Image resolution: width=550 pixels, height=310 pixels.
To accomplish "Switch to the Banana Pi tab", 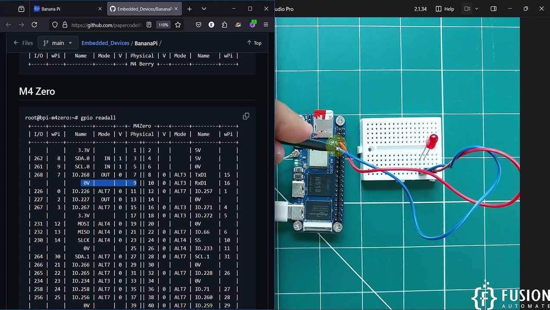I will [x=68, y=9].
